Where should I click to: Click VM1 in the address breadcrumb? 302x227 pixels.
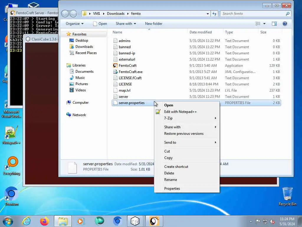(96, 14)
